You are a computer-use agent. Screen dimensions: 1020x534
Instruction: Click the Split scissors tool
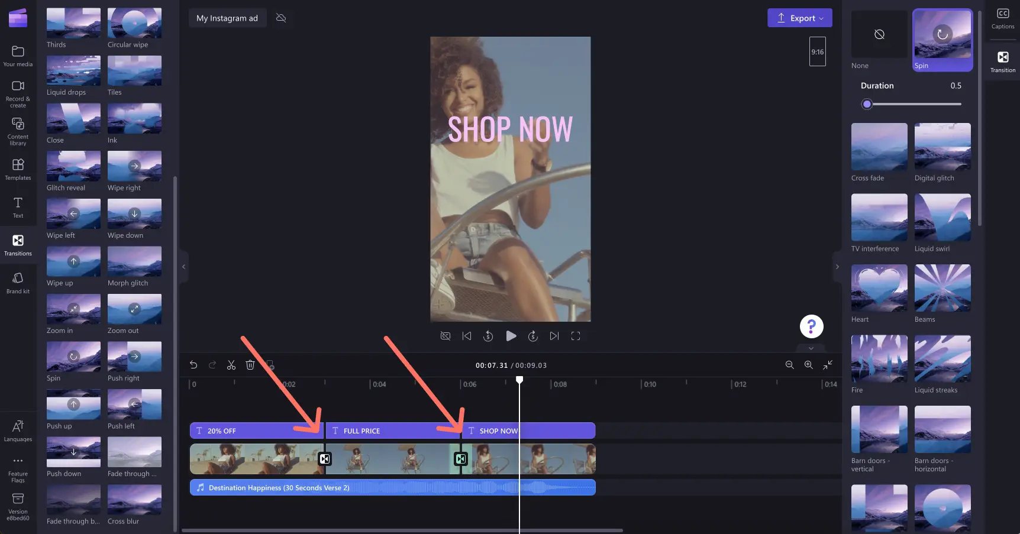click(x=231, y=365)
